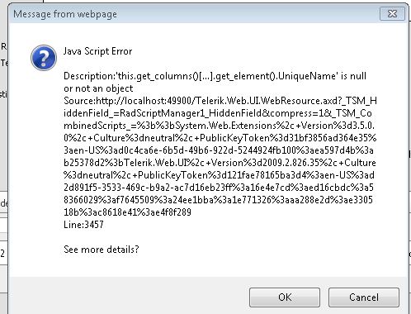Click the Java Script Error heading
Screen dimensions: 411x314
pyautogui.click(x=97, y=51)
